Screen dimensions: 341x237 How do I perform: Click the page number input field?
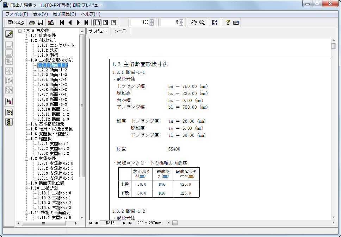(x=170, y=23)
